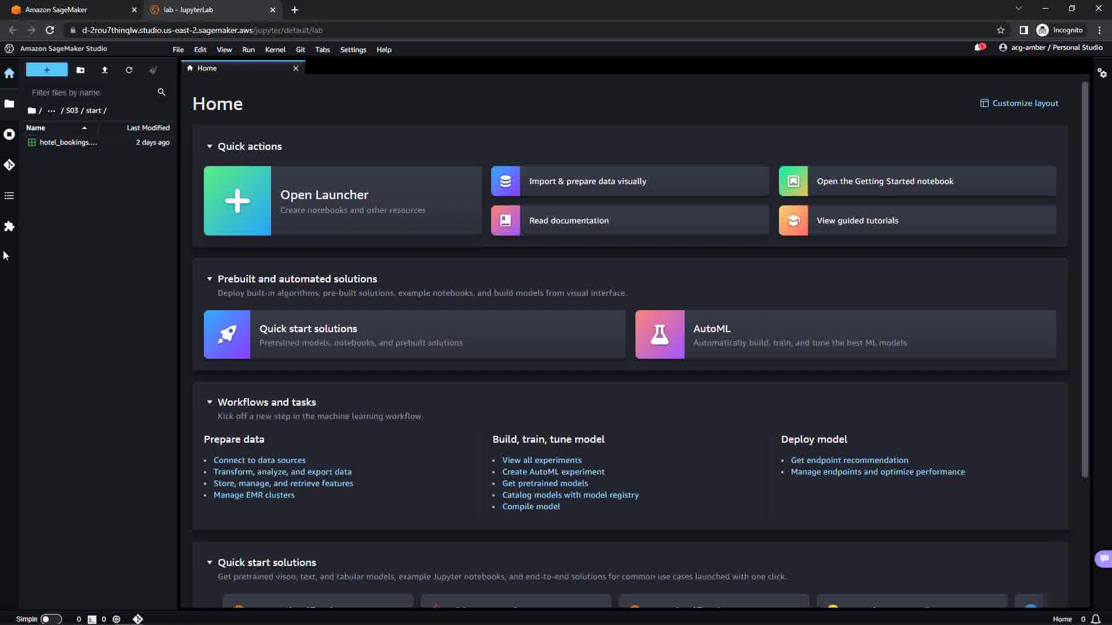The height and width of the screenshot is (625, 1112).
Task: Collapse the Workflows and tasks section
Action: click(x=210, y=402)
